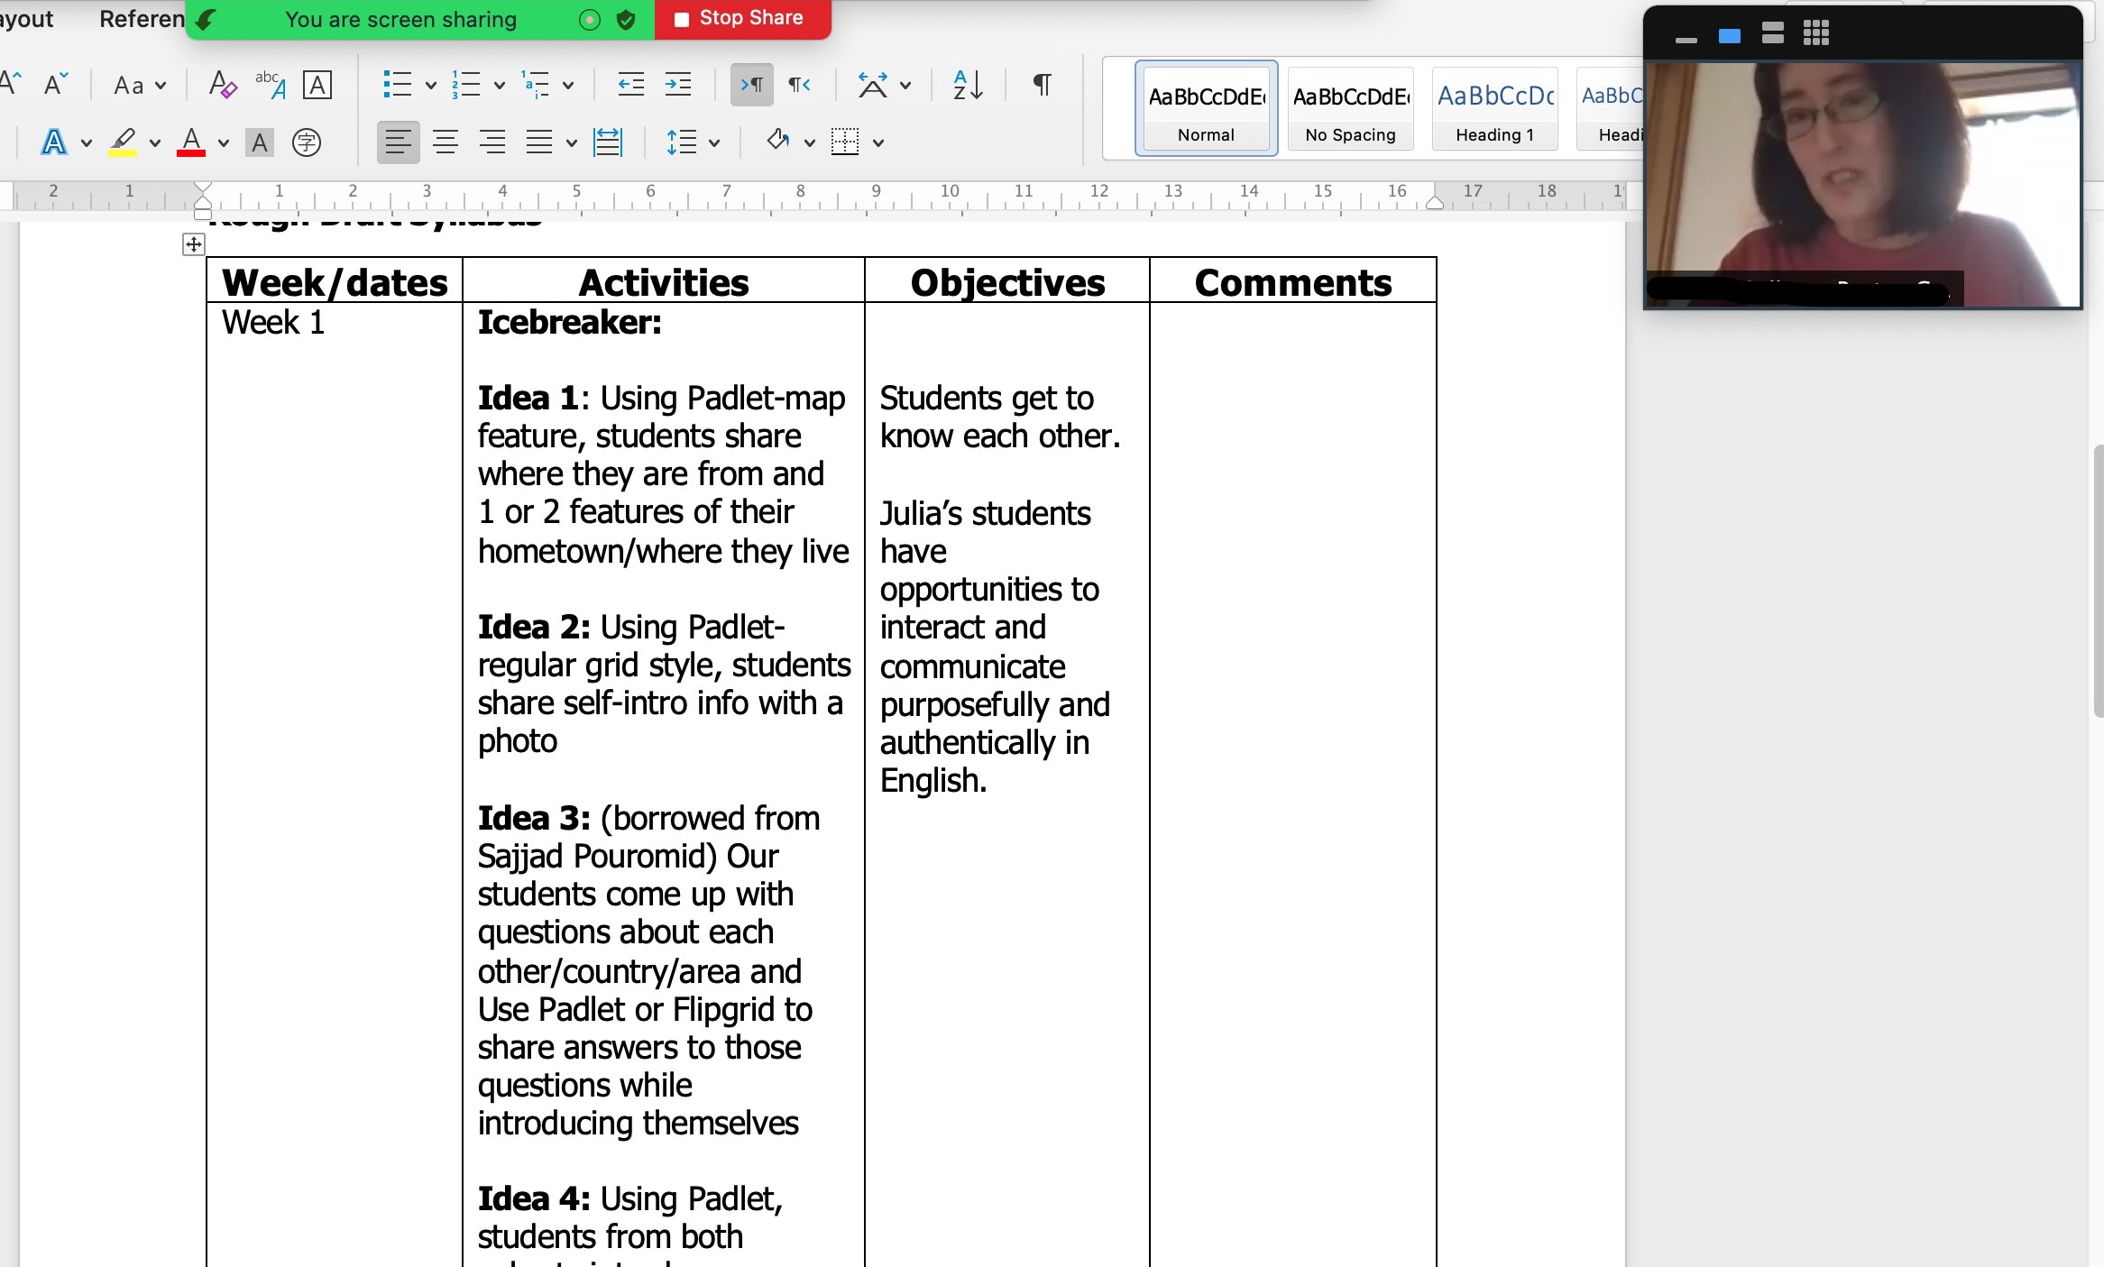This screenshot has height=1267, width=2104.
Task: Insert a bulleted list
Action: click(397, 85)
